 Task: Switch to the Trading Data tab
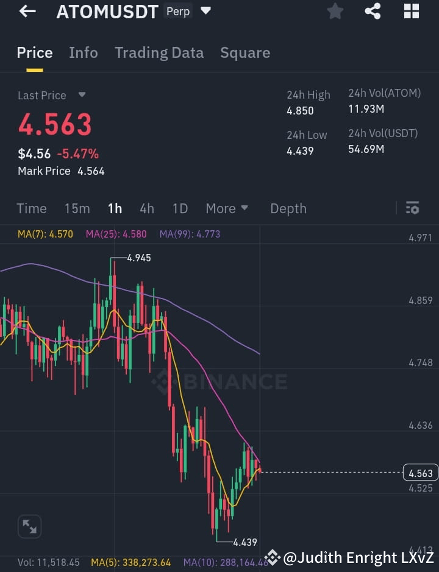159,53
